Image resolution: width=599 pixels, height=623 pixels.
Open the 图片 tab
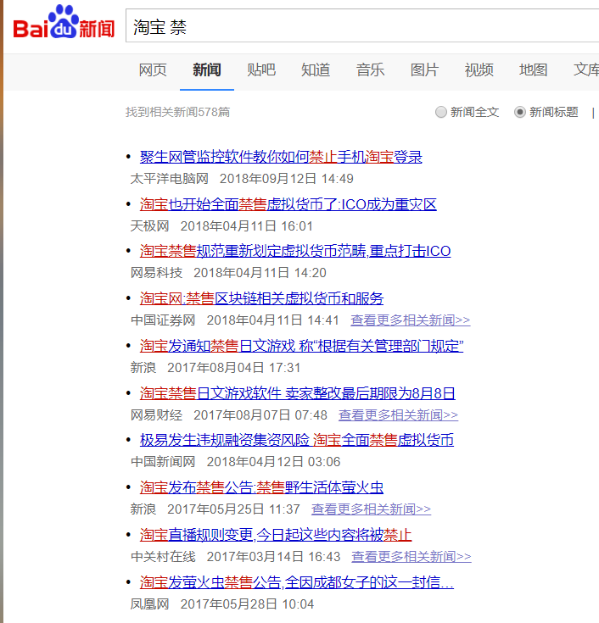pos(424,70)
